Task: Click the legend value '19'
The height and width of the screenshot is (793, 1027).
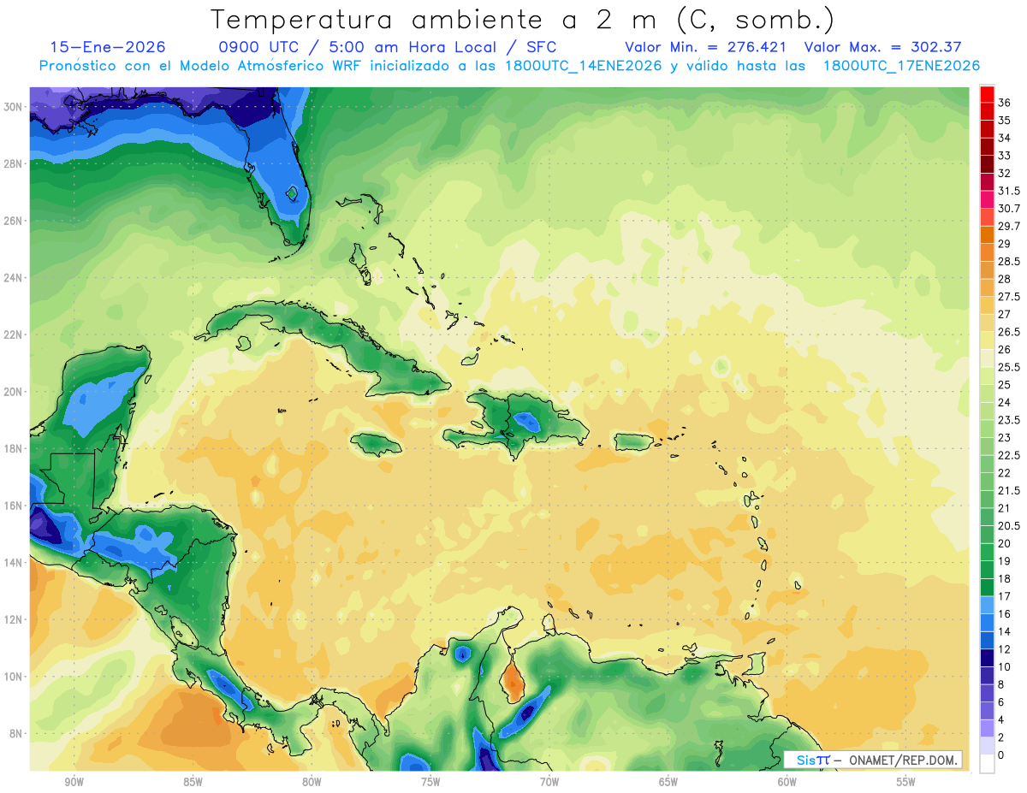Action: (x=1005, y=561)
